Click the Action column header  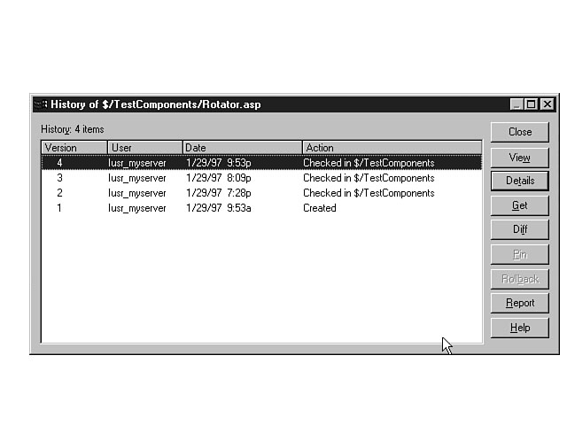coord(391,148)
